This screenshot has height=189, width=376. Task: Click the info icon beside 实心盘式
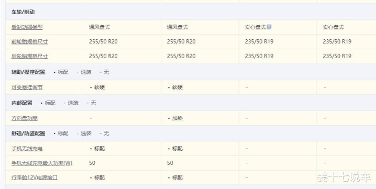tap(269, 27)
